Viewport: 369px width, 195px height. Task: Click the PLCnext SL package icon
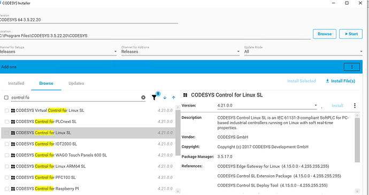(13, 121)
